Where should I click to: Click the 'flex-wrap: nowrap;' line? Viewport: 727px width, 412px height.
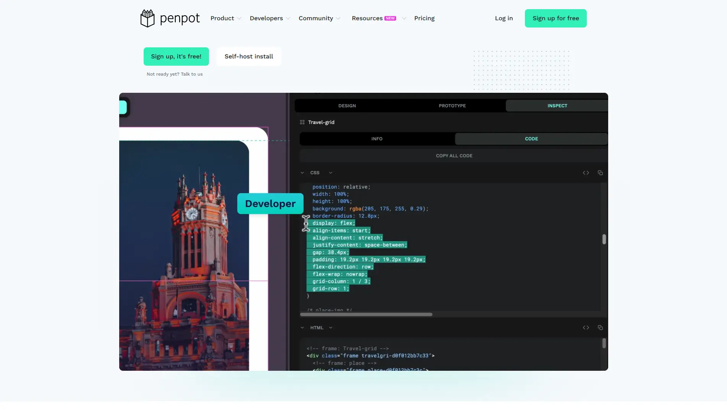pos(340,274)
